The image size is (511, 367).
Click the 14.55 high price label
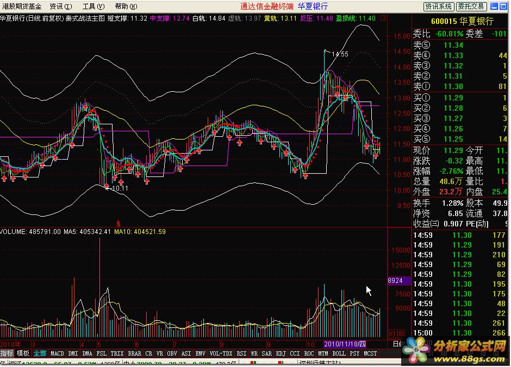coord(340,54)
